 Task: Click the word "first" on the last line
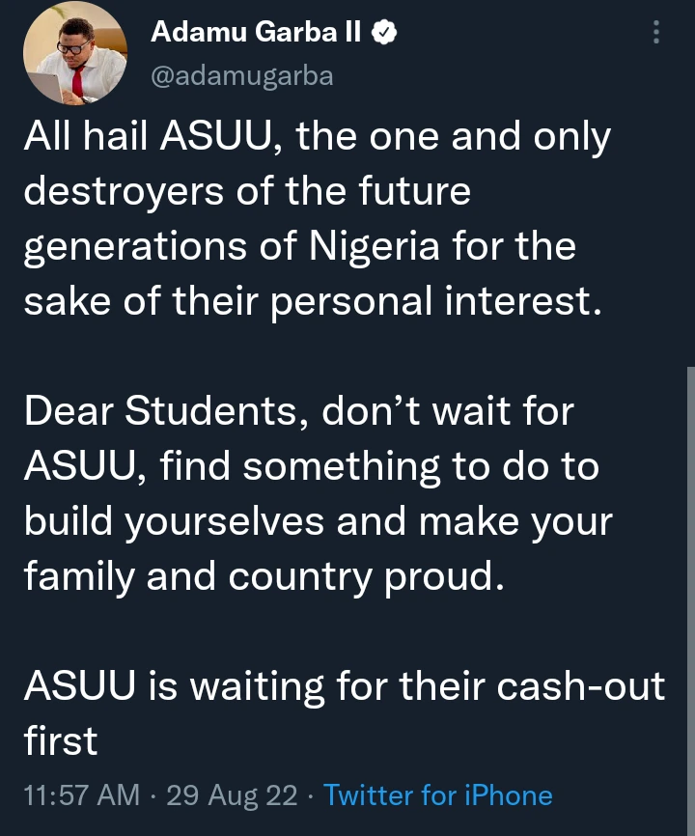(60, 741)
